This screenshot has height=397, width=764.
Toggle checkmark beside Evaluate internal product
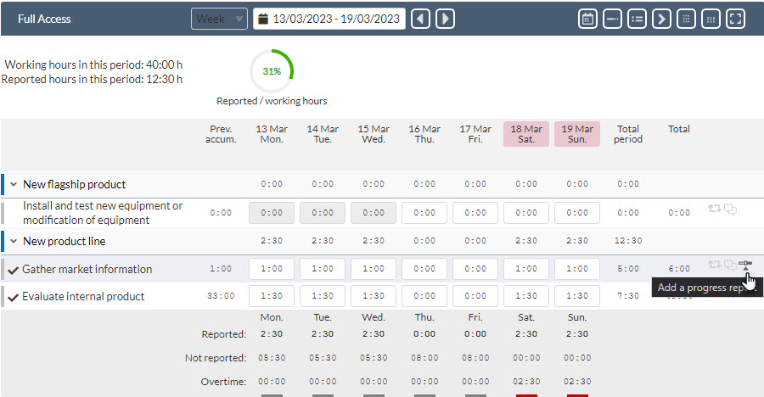[x=13, y=297]
